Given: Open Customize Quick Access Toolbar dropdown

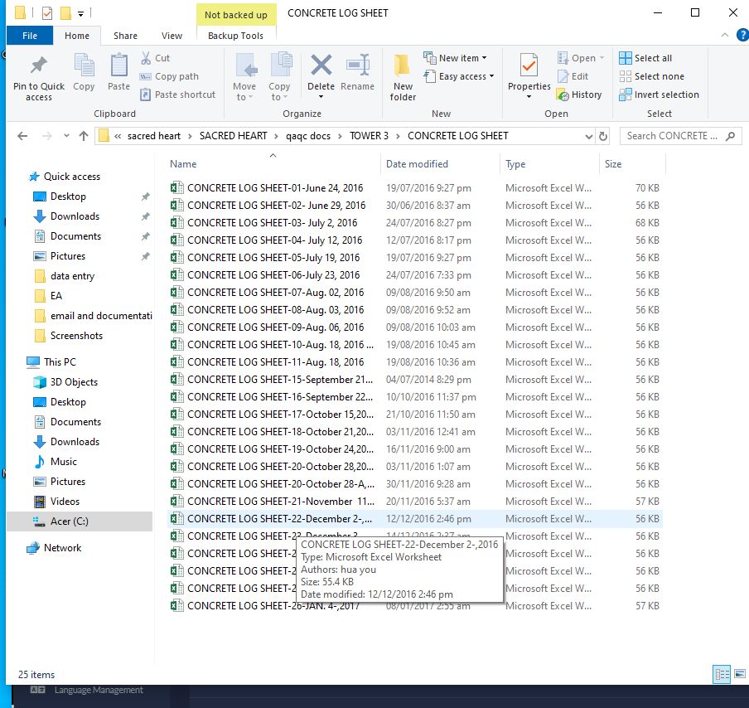Looking at the screenshot, I should click(x=80, y=14).
